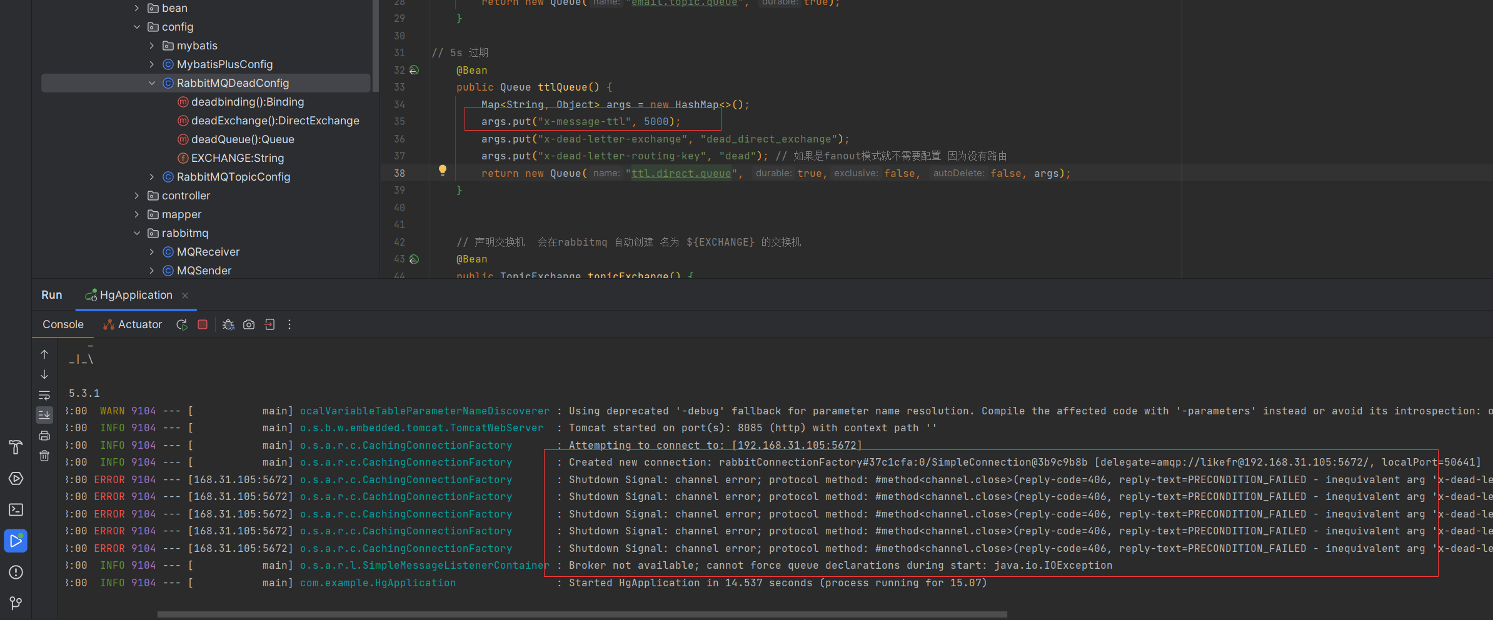The image size is (1493, 620).
Task: Click the Rerun HgApplication icon
Action: click(x=182, y=324)
